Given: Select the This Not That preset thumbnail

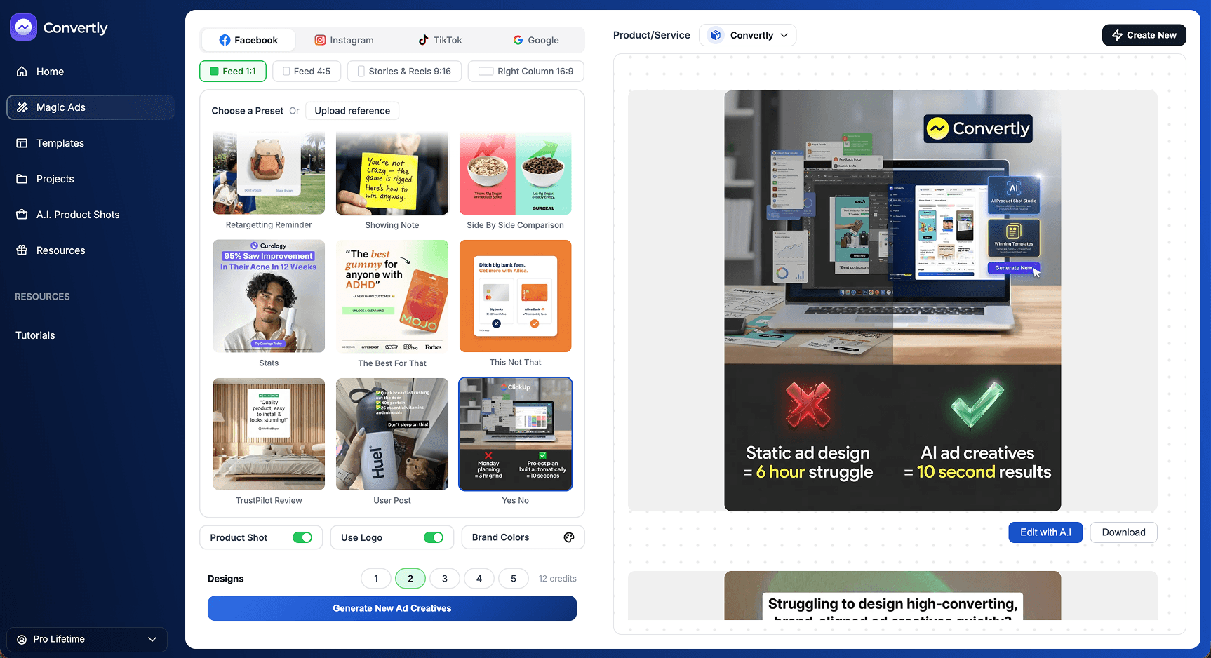Looking at the screenshot, I should pos(516,296).
